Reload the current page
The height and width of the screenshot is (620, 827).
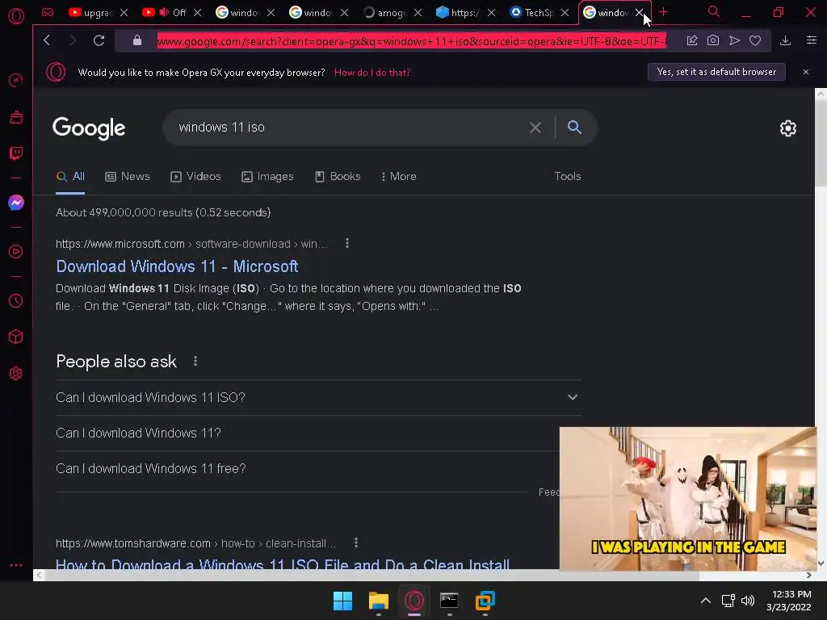pos(99,40)
